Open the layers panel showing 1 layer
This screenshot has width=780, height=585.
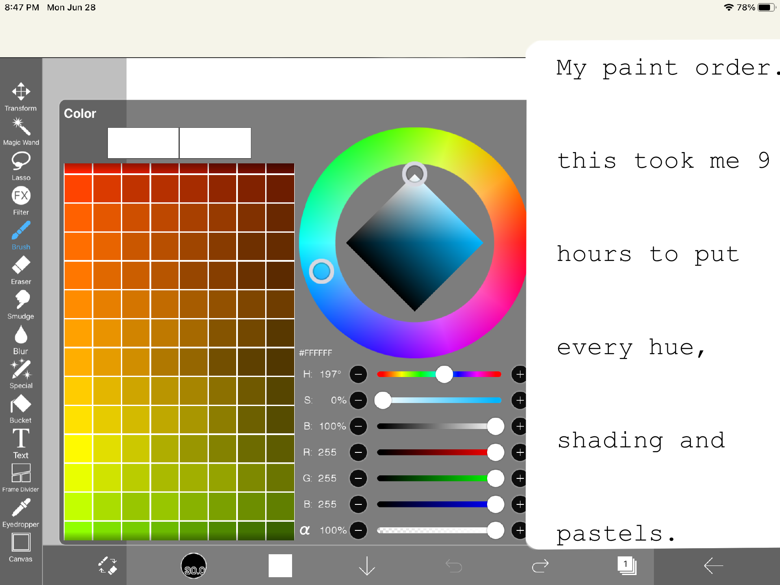[x=627, y=566]
